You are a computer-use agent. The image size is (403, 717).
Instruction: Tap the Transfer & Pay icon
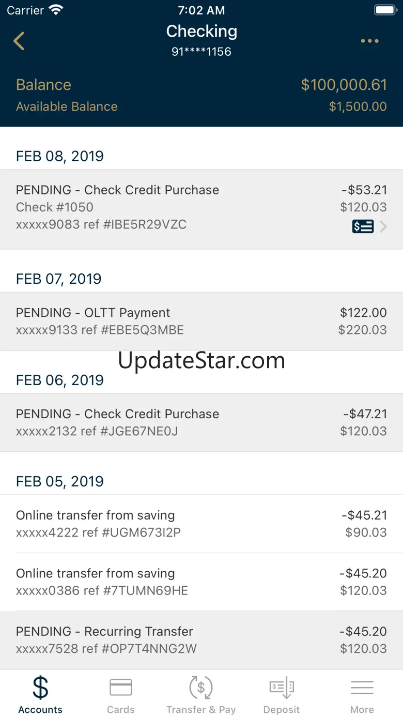point(201,688)
